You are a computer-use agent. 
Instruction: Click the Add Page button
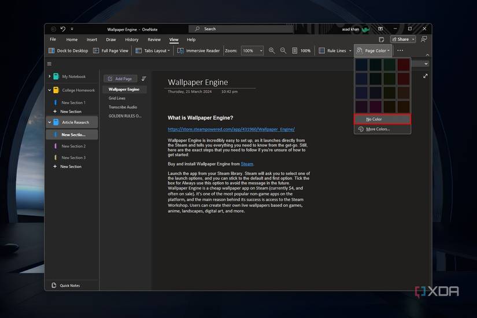(x=120, y=79)
